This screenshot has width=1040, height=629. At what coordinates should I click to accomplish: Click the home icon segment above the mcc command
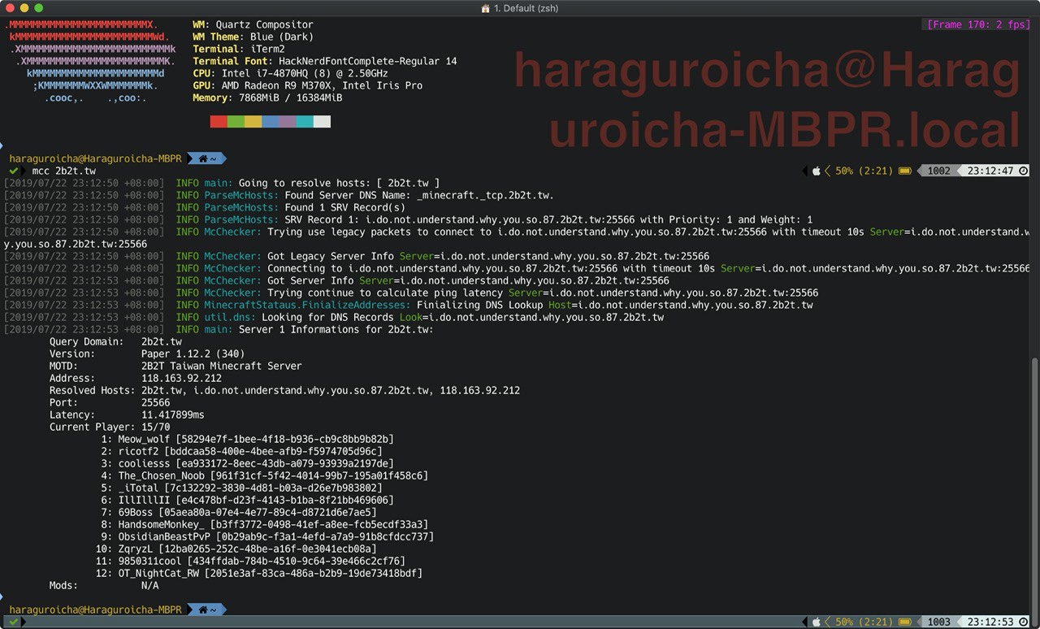click(x=206, y=158)
